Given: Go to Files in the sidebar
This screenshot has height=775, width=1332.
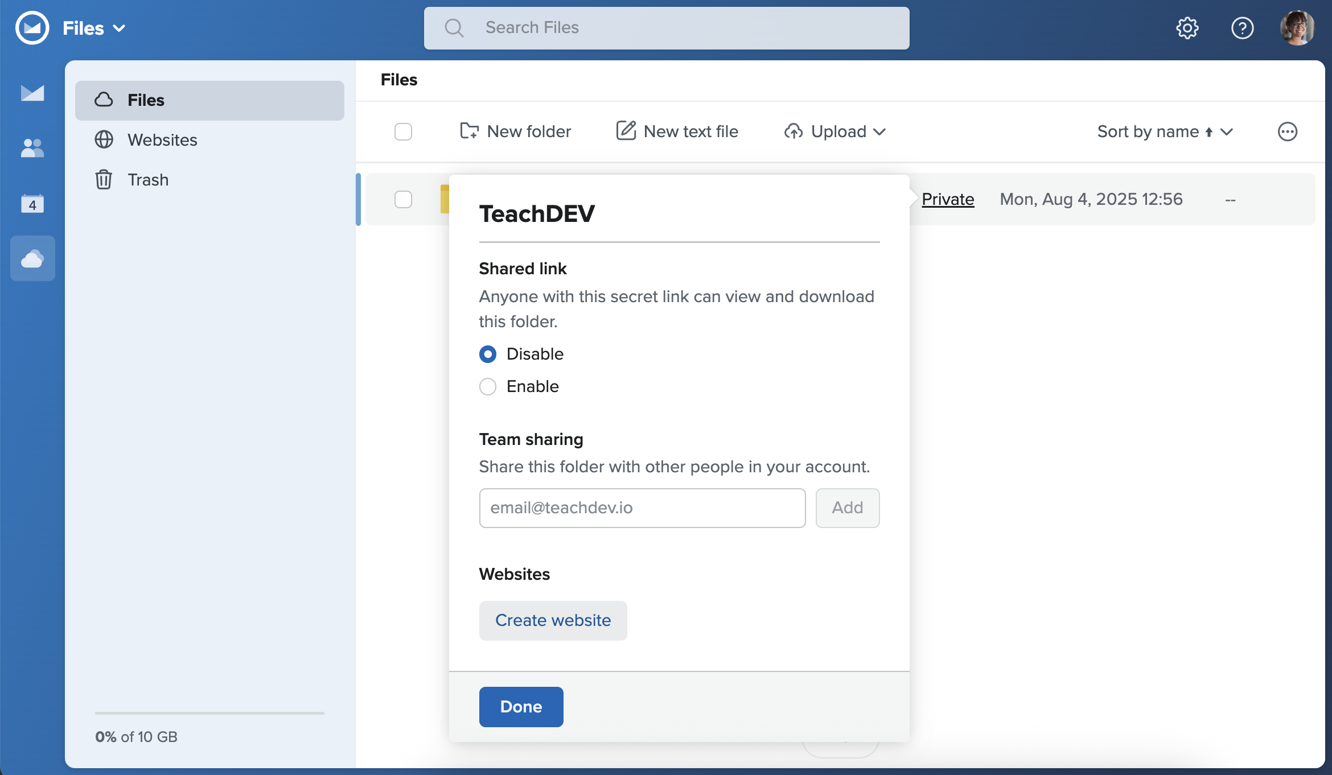Looking at the screenshot, I should pyautogui.click(x=209, y=100).
